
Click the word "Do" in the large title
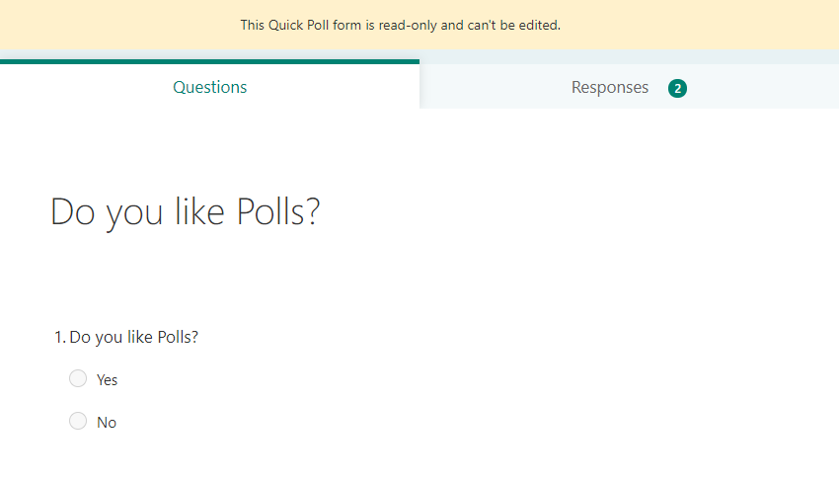point(73,212)
